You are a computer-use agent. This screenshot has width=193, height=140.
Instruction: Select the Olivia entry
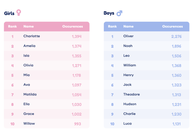pyautogui.click(x=28, y=65)
